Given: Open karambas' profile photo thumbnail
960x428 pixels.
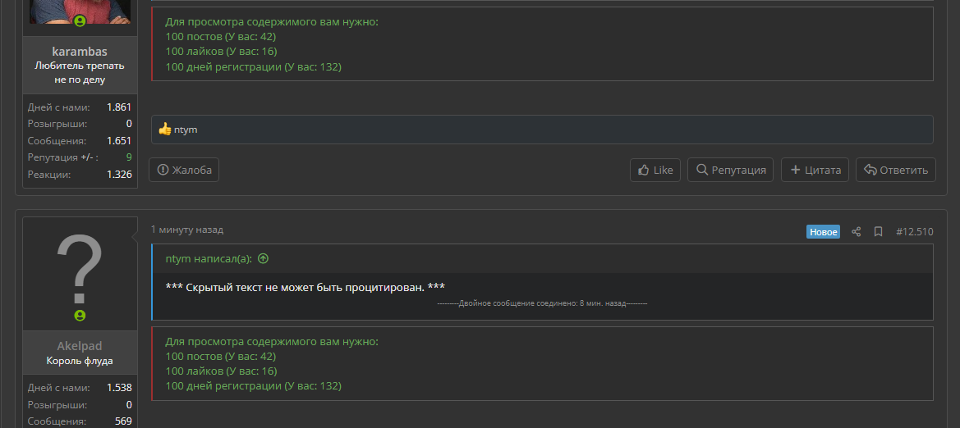Looking at the screenshot, I should (x=80, y=12).
